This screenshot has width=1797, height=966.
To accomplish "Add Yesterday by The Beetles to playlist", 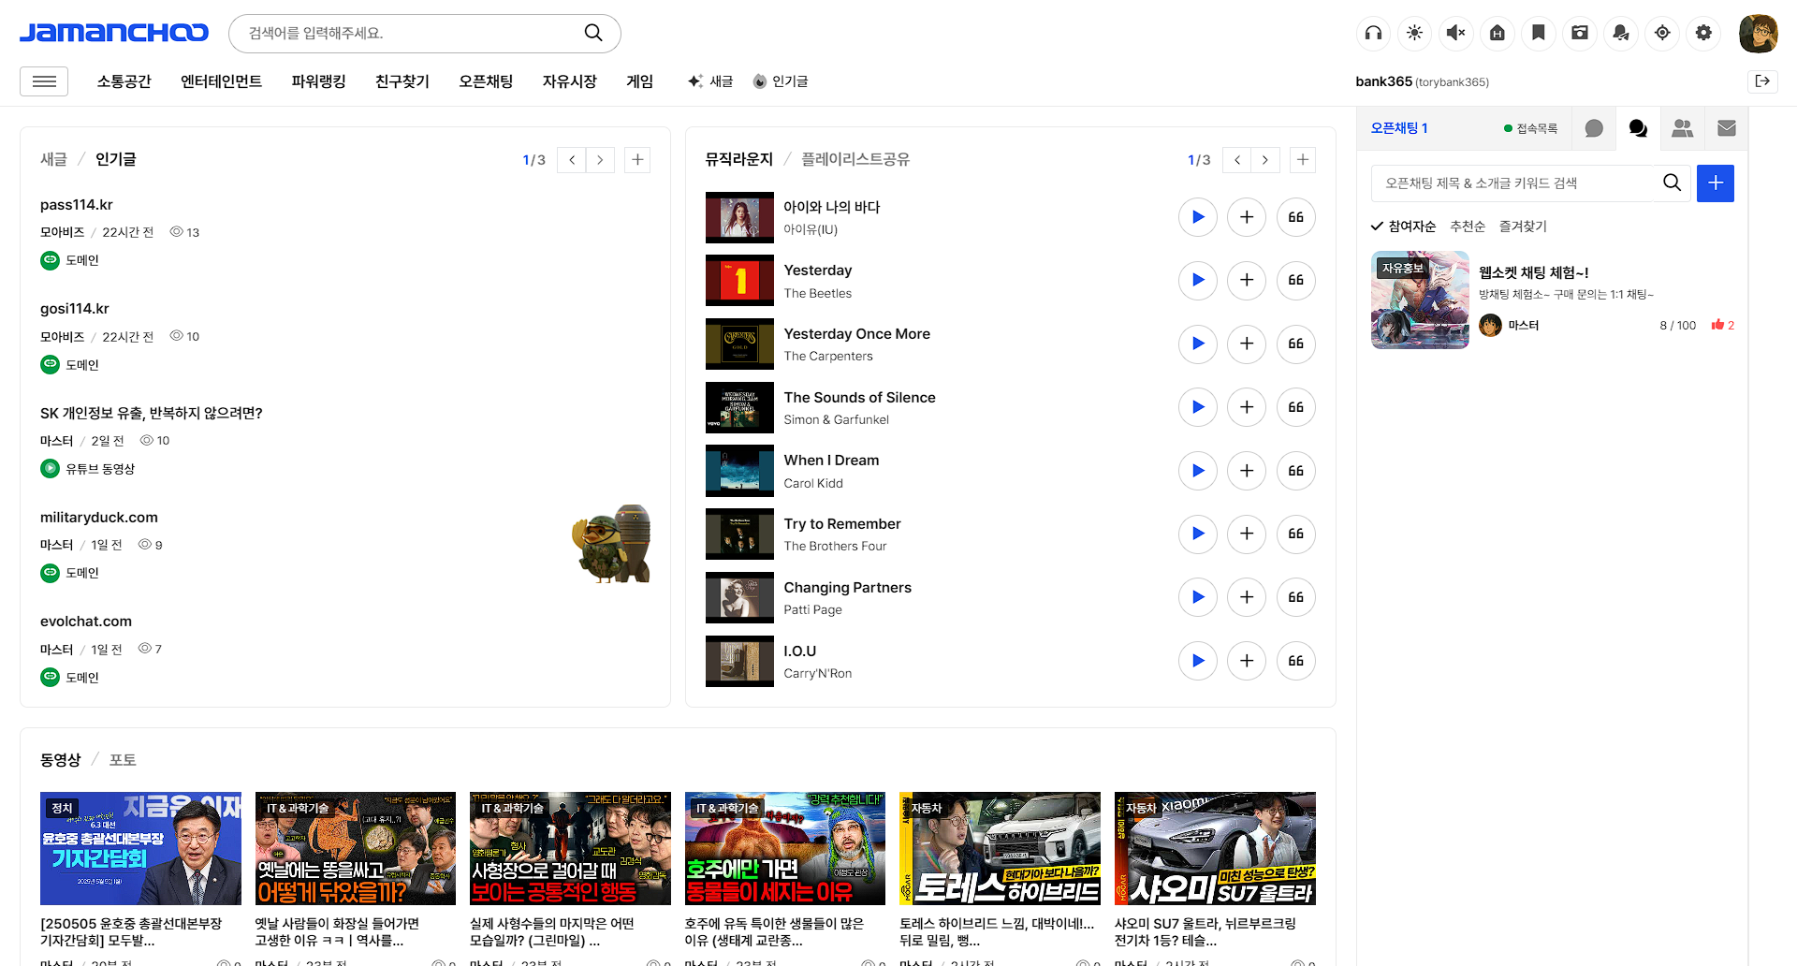I will (x=1247, y=280).
